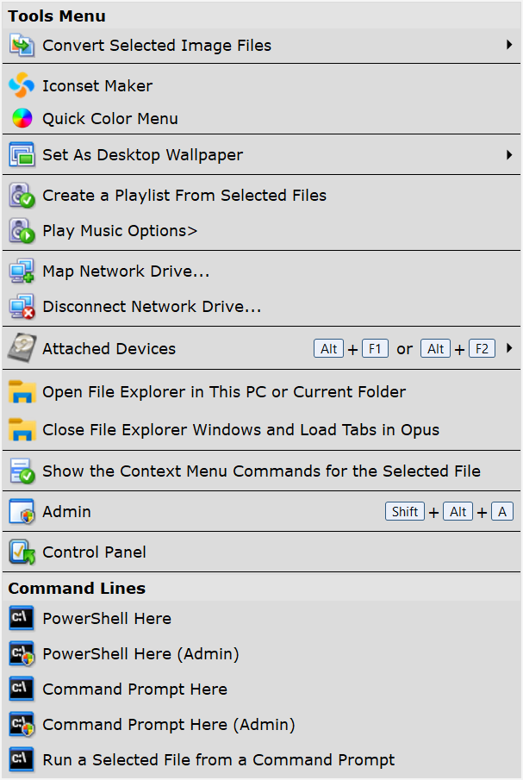Expand the Convert Selected Image Files submenu arrow
523x780 pixels.
[509, 45]
